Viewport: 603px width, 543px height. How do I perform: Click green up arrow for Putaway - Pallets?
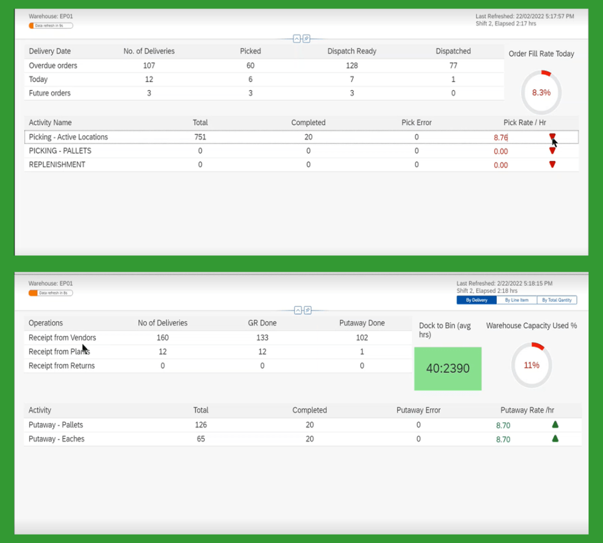tap(555, 425)
